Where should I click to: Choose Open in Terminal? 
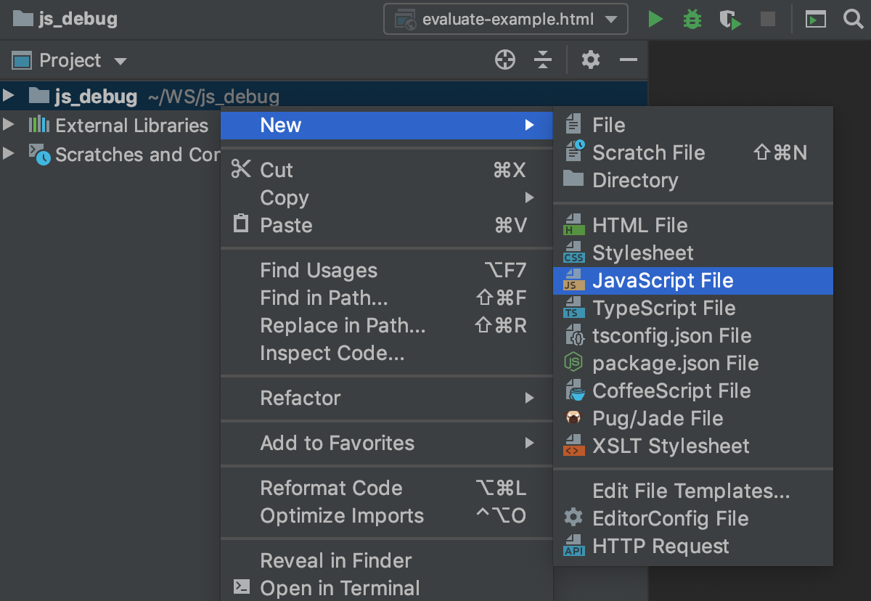click(x=387, y=588)
